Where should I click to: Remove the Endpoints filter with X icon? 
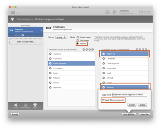[23, 35]
